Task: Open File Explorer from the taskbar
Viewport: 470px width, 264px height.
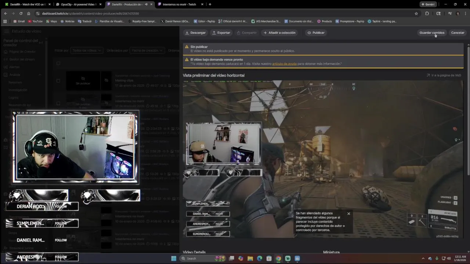Action: pos(250,258)
